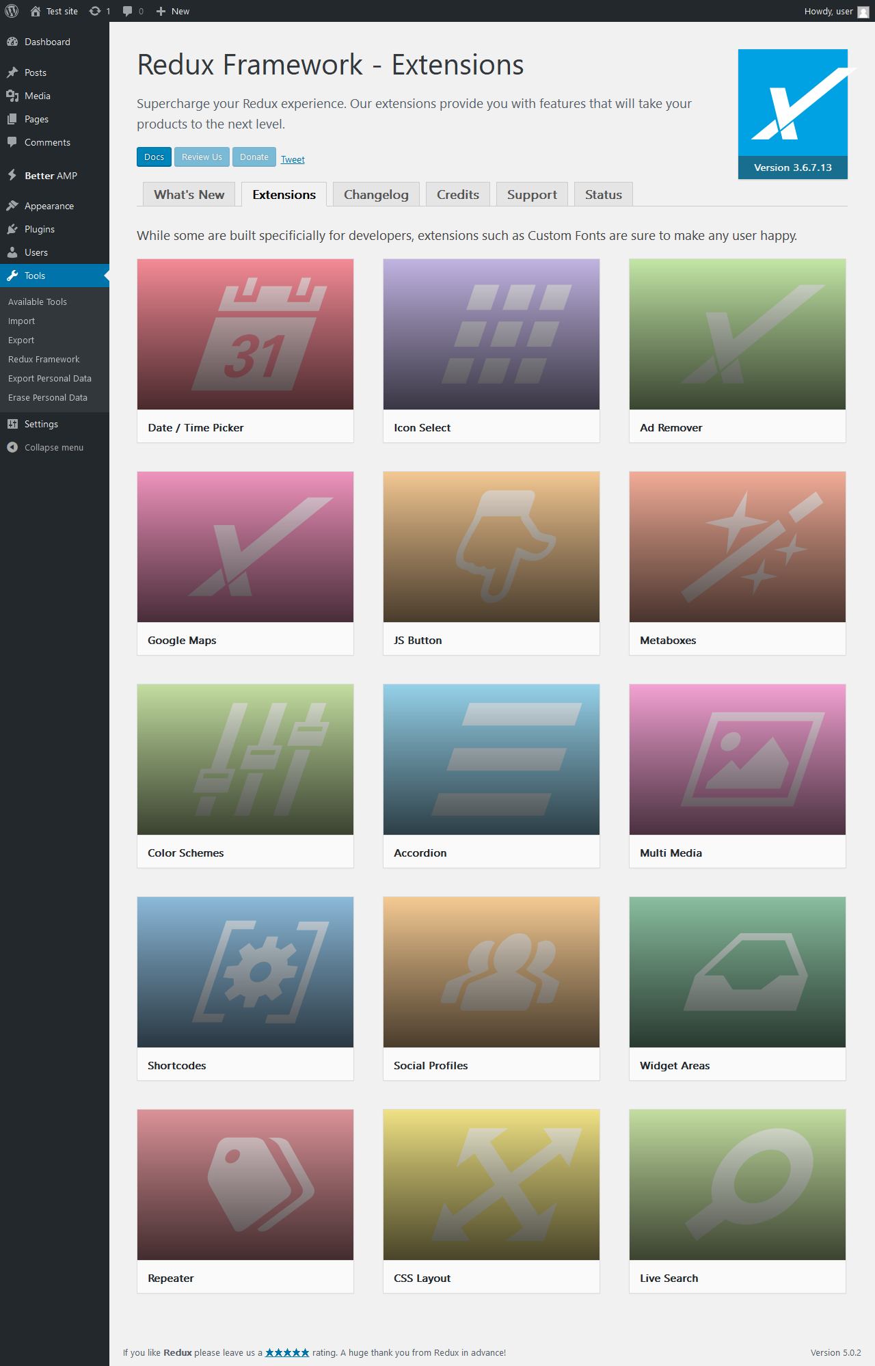Click the Version 5.0.2 footer text

coord(835,1352)
